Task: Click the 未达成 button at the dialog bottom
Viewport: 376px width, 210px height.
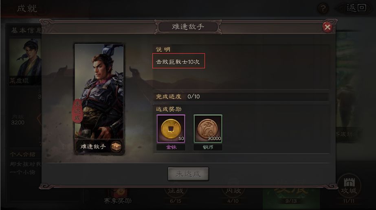Action: [188, 174]
